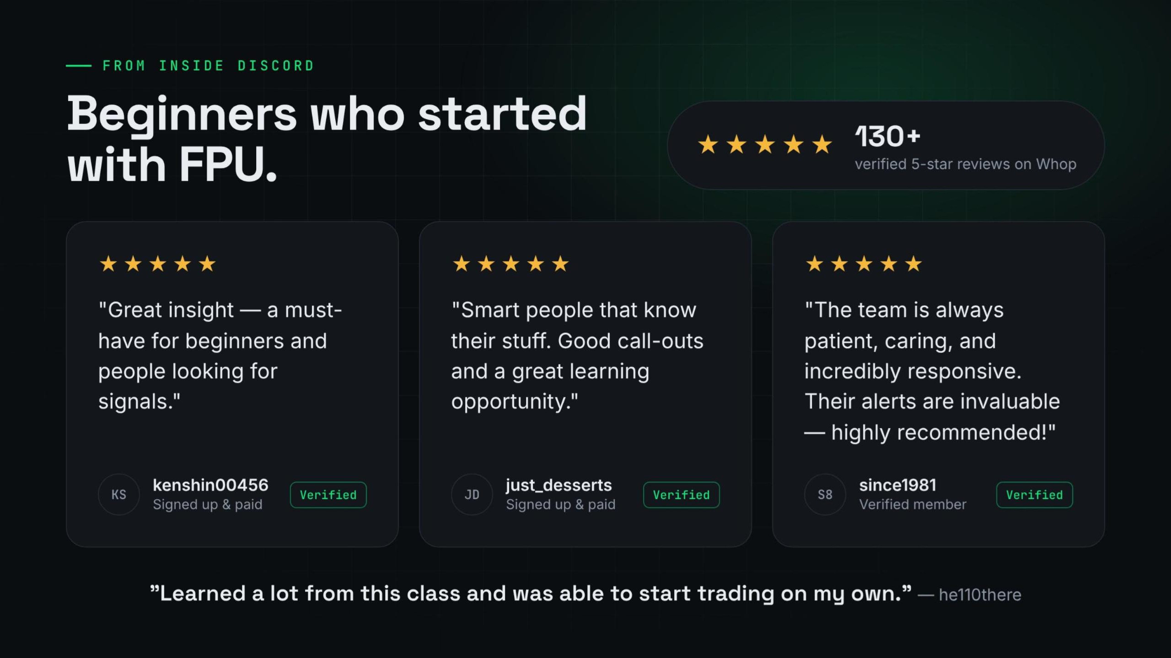This screenshot has width=1171, height=658.
Task: Click the he110there attribution
Action: tap(980, 594)
